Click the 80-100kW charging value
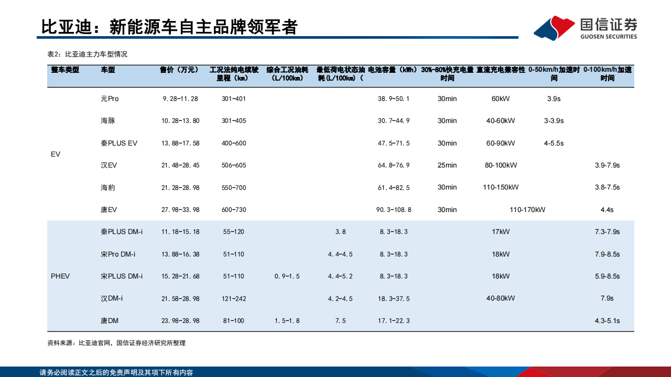The image size is (671, 377). 501,165
